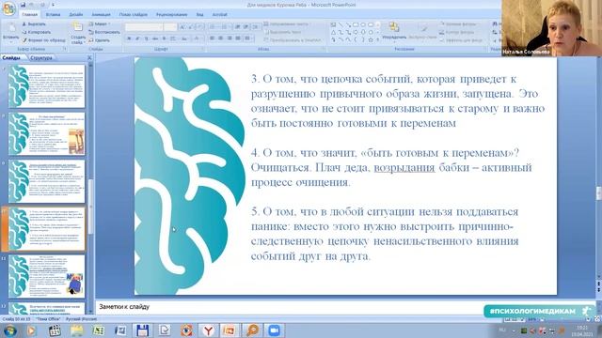Pick the straight line shape
This screenshot has height=338, width=602.
point(341,25)
